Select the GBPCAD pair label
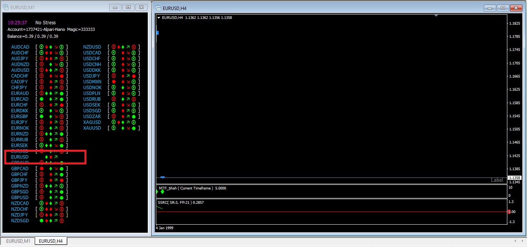 tap(20, 169)
